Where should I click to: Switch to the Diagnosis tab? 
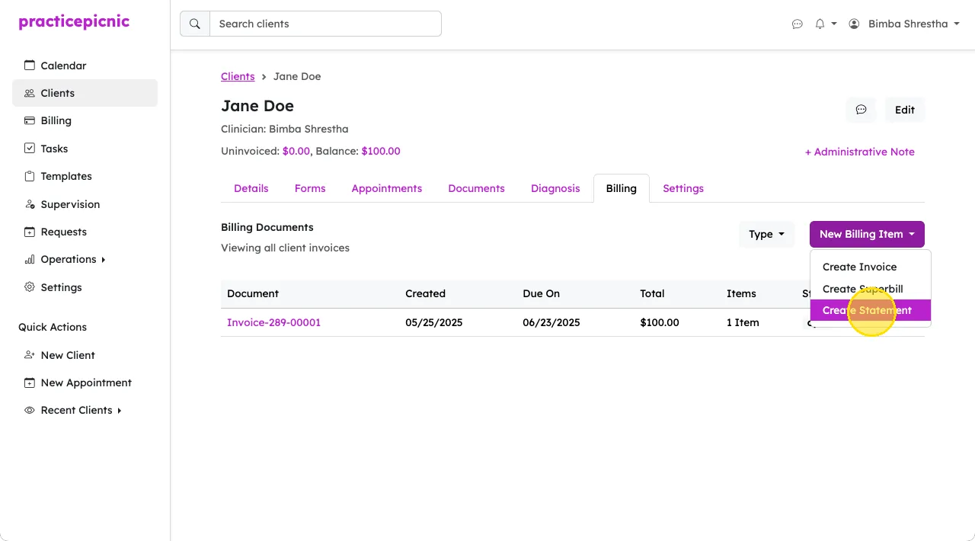click(555, 188)
